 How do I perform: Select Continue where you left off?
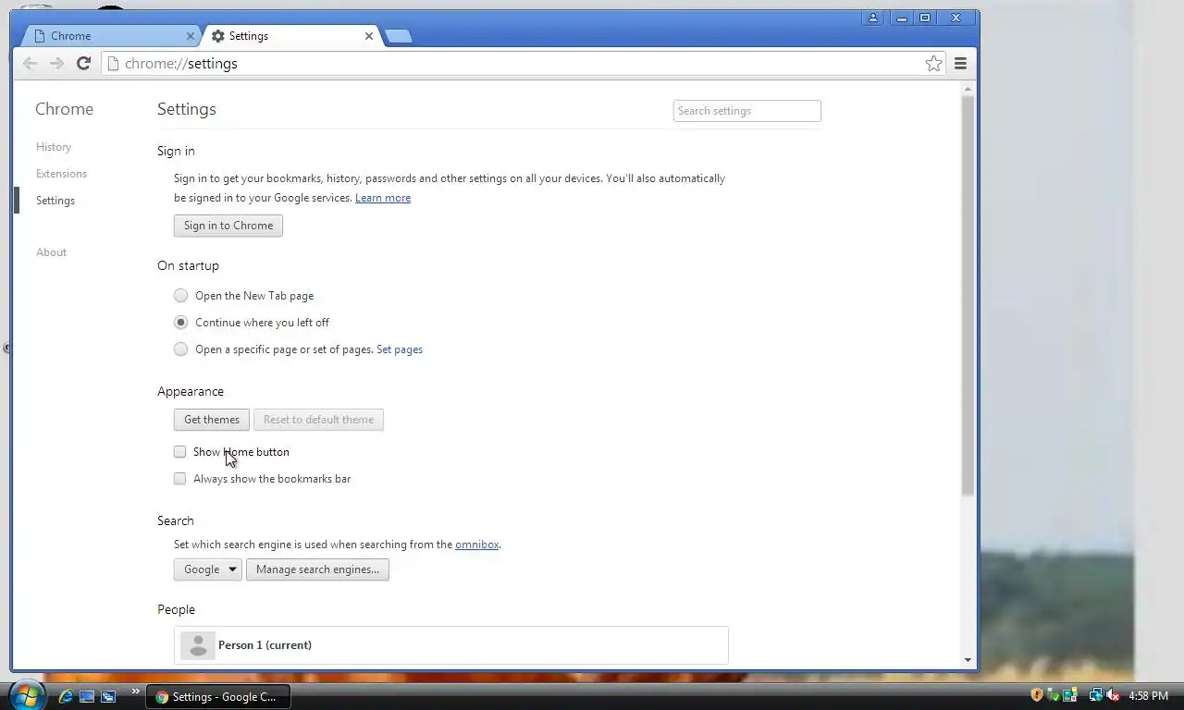point(180,323)
